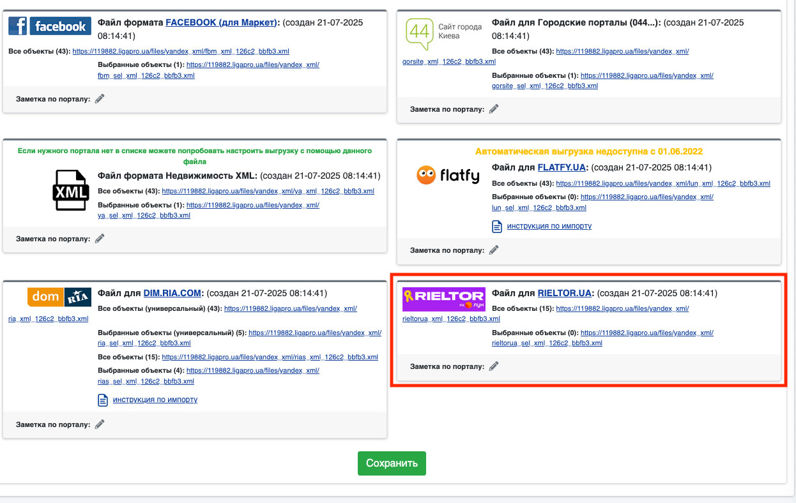Screen dimensions: 796x503
Task: Click the DIM.RIA document instruction icon
Action: click(x=103, y=400)
